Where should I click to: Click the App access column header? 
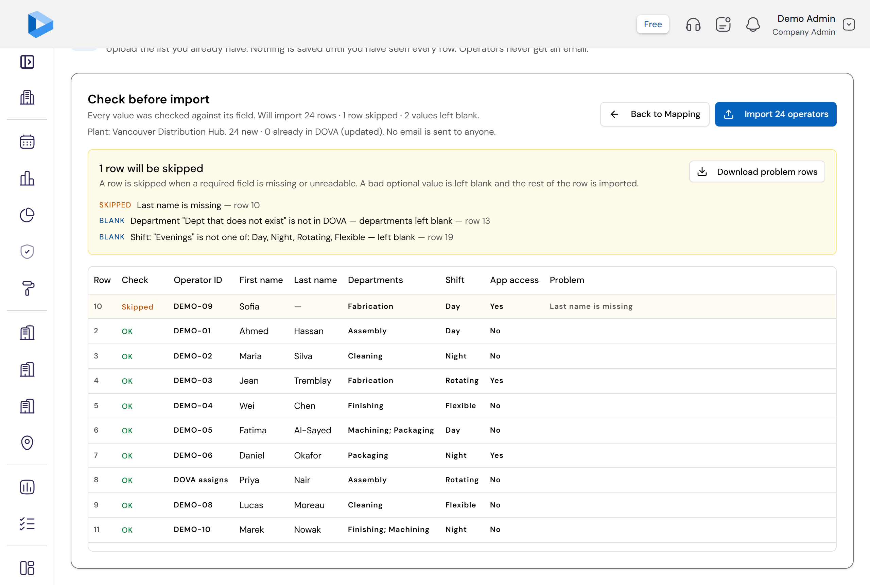[x=514, y=280]
